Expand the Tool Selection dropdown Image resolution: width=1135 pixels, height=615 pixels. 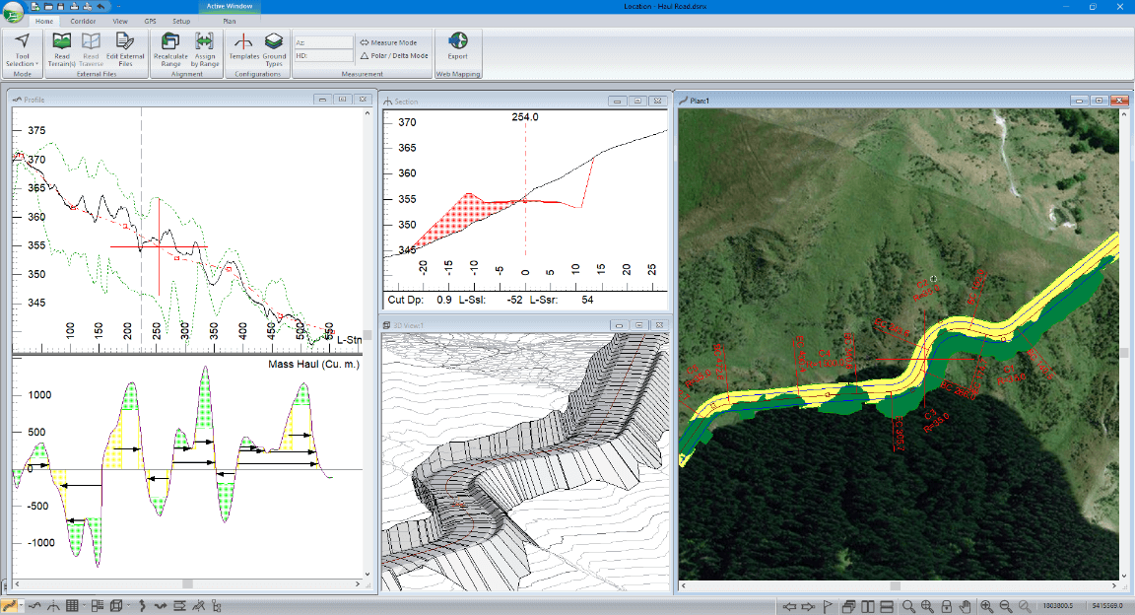(x=23, y=63)
